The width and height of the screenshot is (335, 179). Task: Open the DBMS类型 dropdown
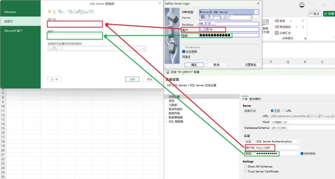tap(257, 12)
